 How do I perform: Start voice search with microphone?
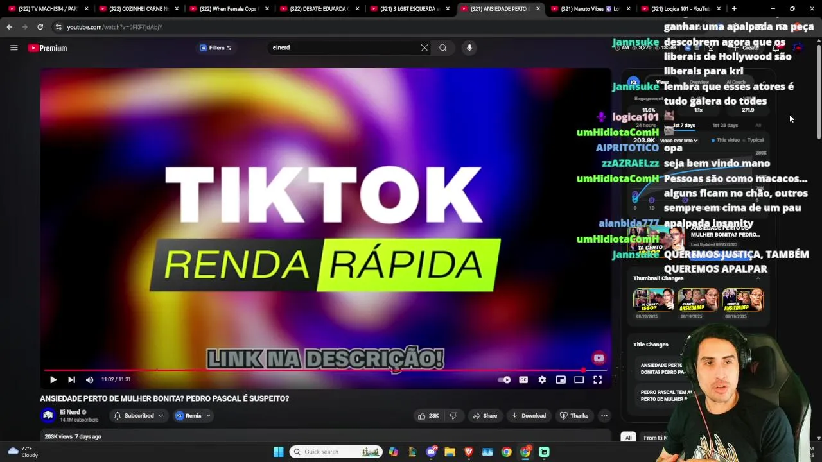(x=469, y=47)
